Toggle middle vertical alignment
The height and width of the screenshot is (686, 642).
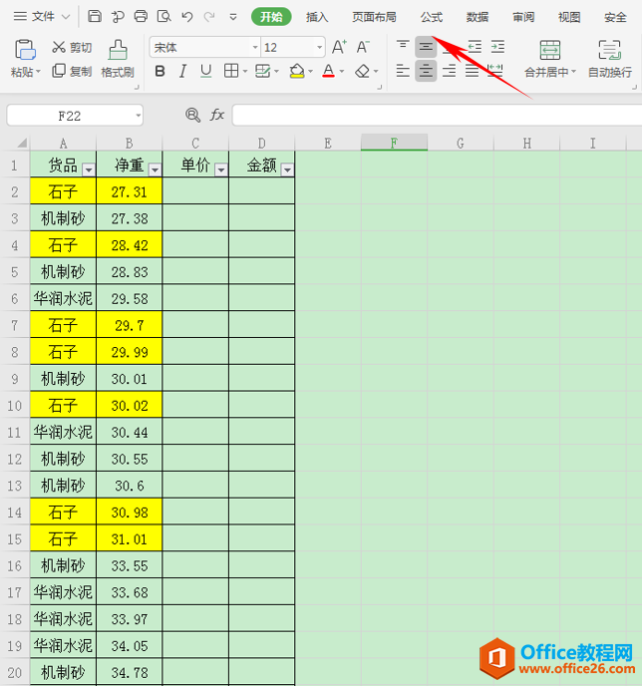[426, 47]
